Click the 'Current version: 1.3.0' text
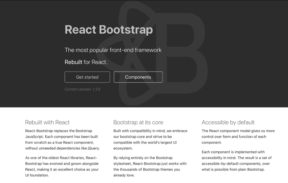The height and width of the screenshot is (183, 288). pyautogui.click(x=82, y=89)
